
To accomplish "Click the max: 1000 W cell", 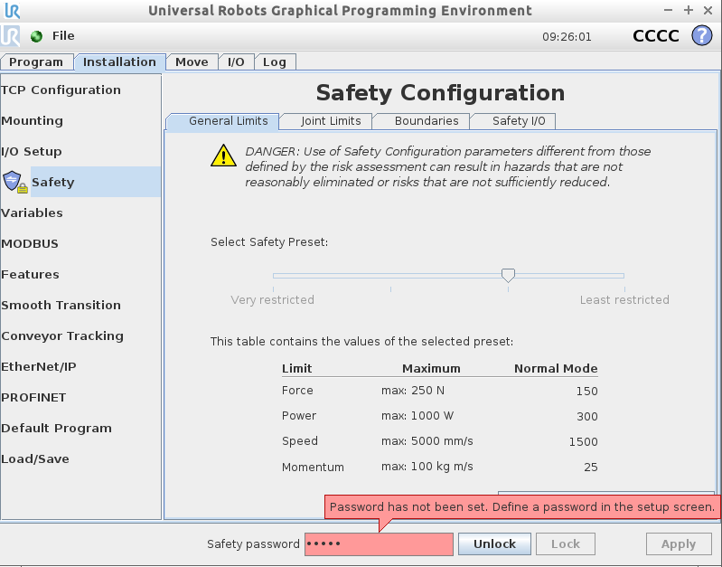I will 417,416.
